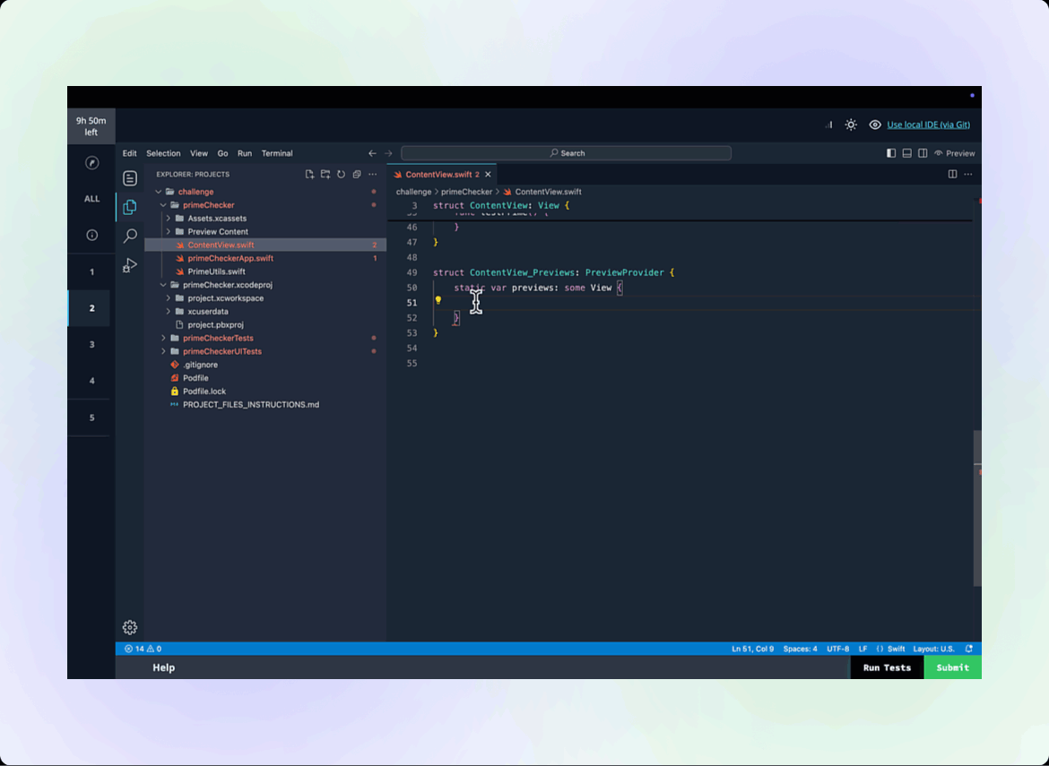Image resolution: width=1049 pixels, height=766 pixels.
Task: Expand the project.xcworkspace folder
Action: (169, 298)
